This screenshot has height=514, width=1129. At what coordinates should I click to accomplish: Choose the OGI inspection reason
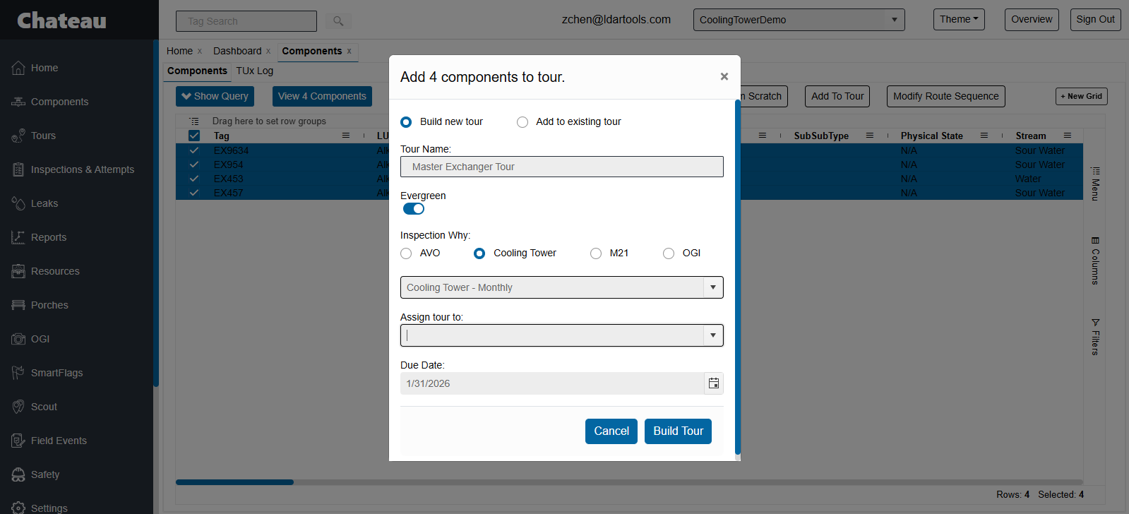point(669,253)
